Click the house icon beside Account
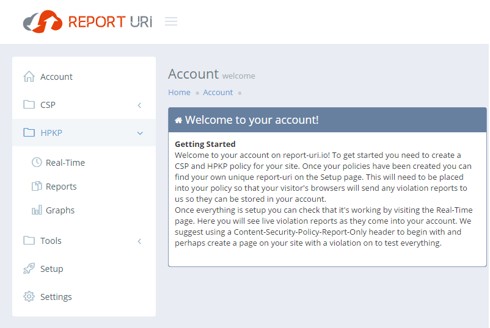490x328 pixels. [29, 76]
